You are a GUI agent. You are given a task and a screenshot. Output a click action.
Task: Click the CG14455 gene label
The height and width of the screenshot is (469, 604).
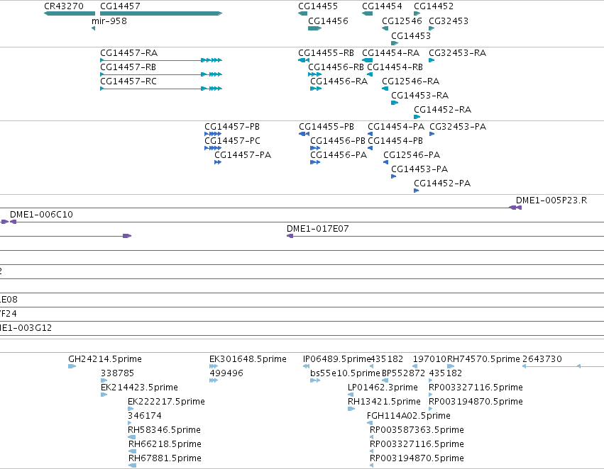(318, 6)
